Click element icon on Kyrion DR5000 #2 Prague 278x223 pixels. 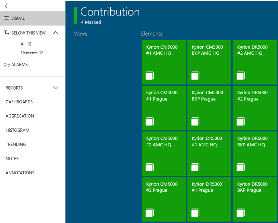[241, 121]
